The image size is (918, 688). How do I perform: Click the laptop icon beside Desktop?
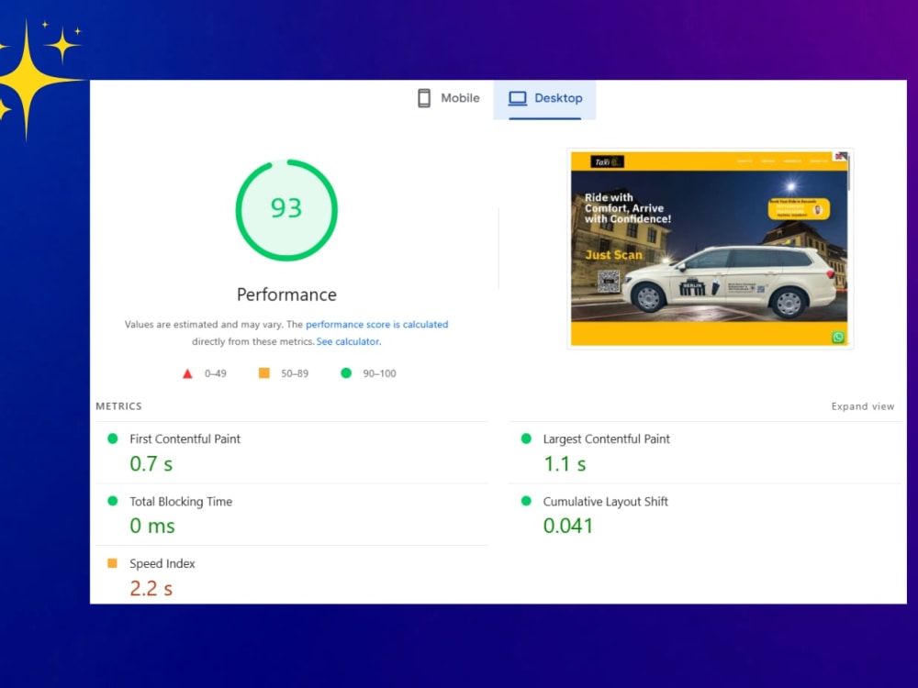click(x=517, y=98)
